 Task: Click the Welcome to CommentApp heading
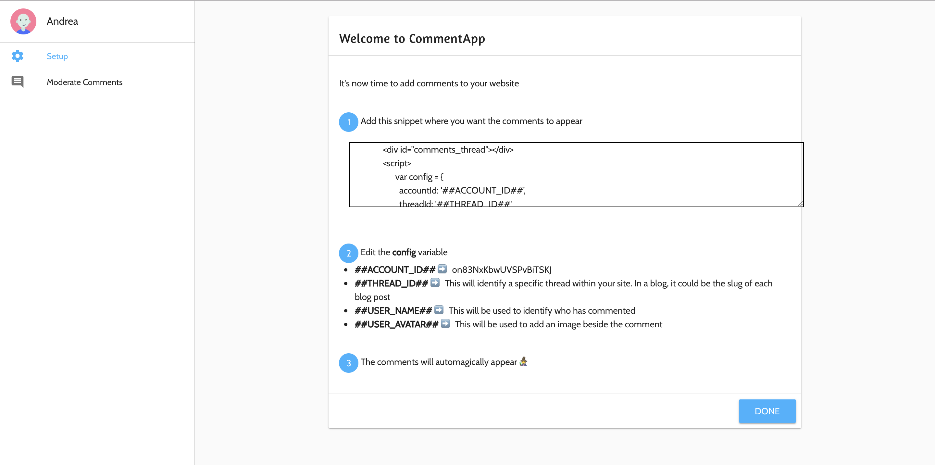click(x=412, y=38)
